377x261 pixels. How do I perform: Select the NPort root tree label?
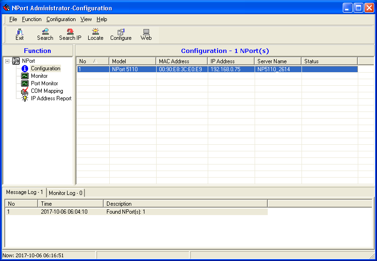[x=29, y=61]
